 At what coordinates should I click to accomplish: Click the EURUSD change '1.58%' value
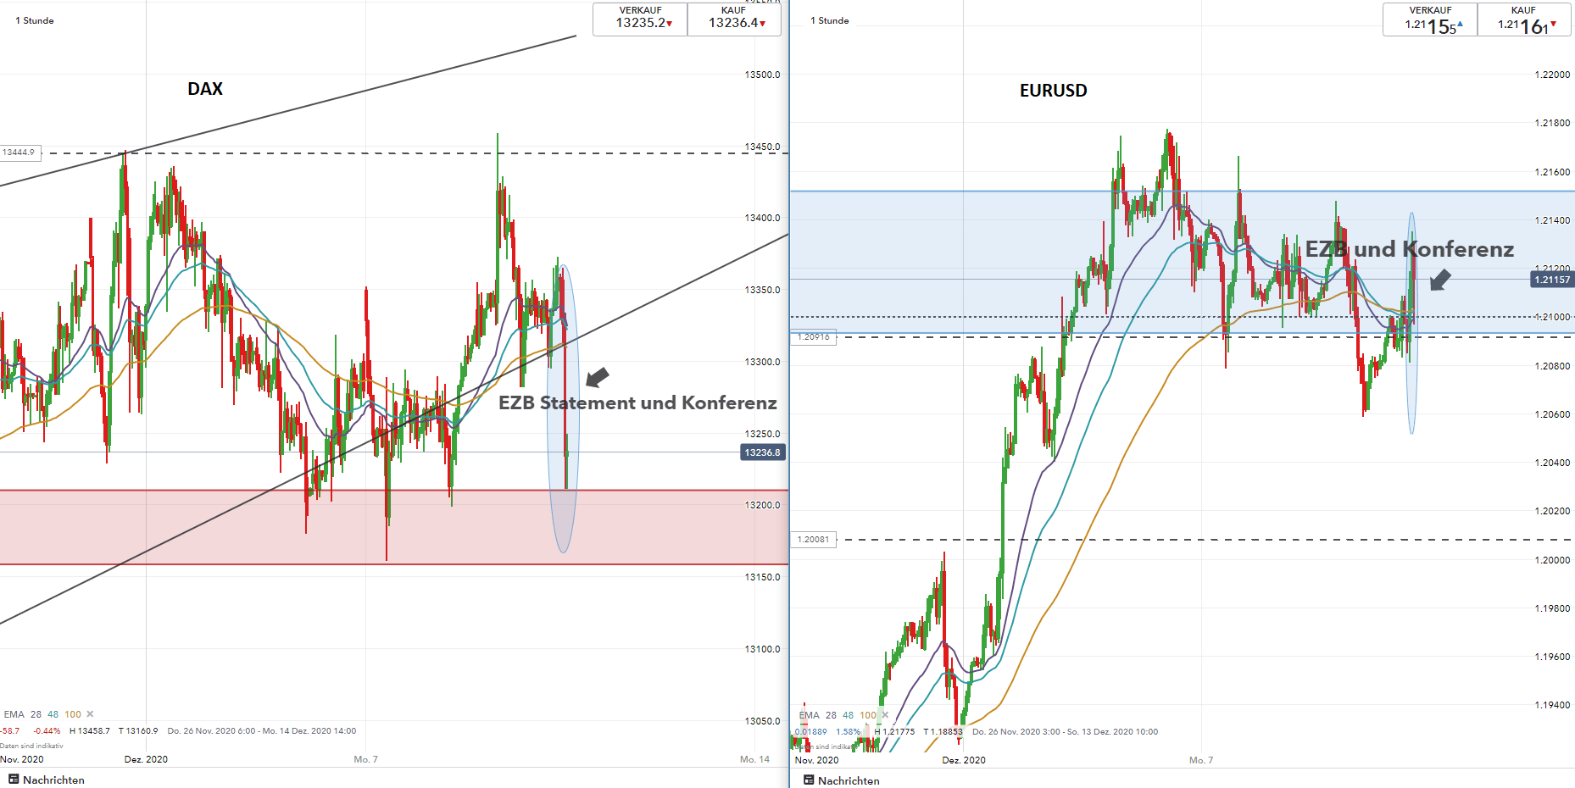(848, 731)
